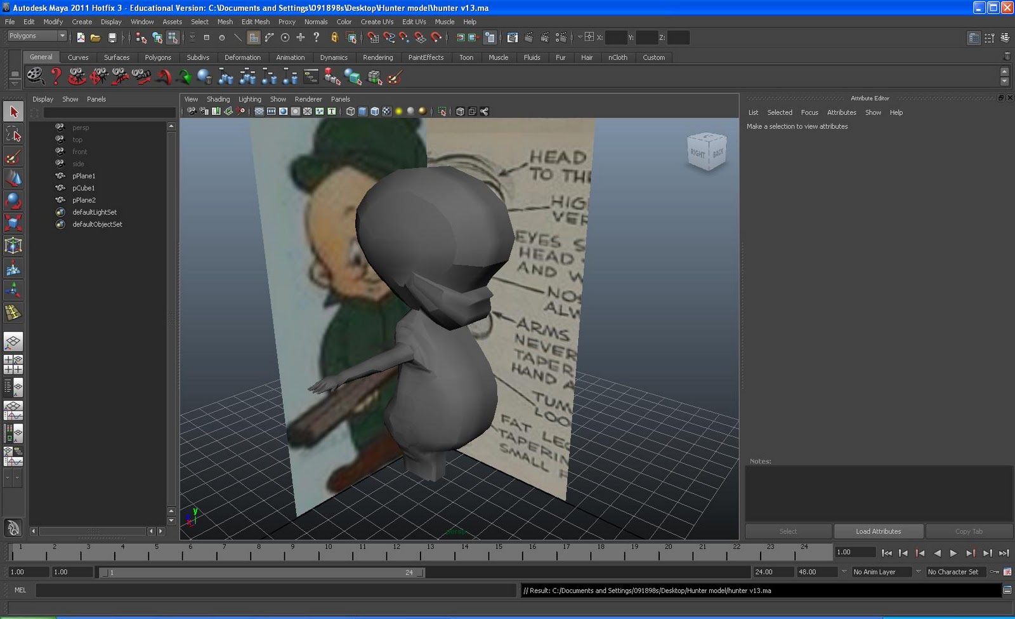1015x619 pixels.
Task: Click the green curved redo arrow shelf icon
Action: coord(184,77)
